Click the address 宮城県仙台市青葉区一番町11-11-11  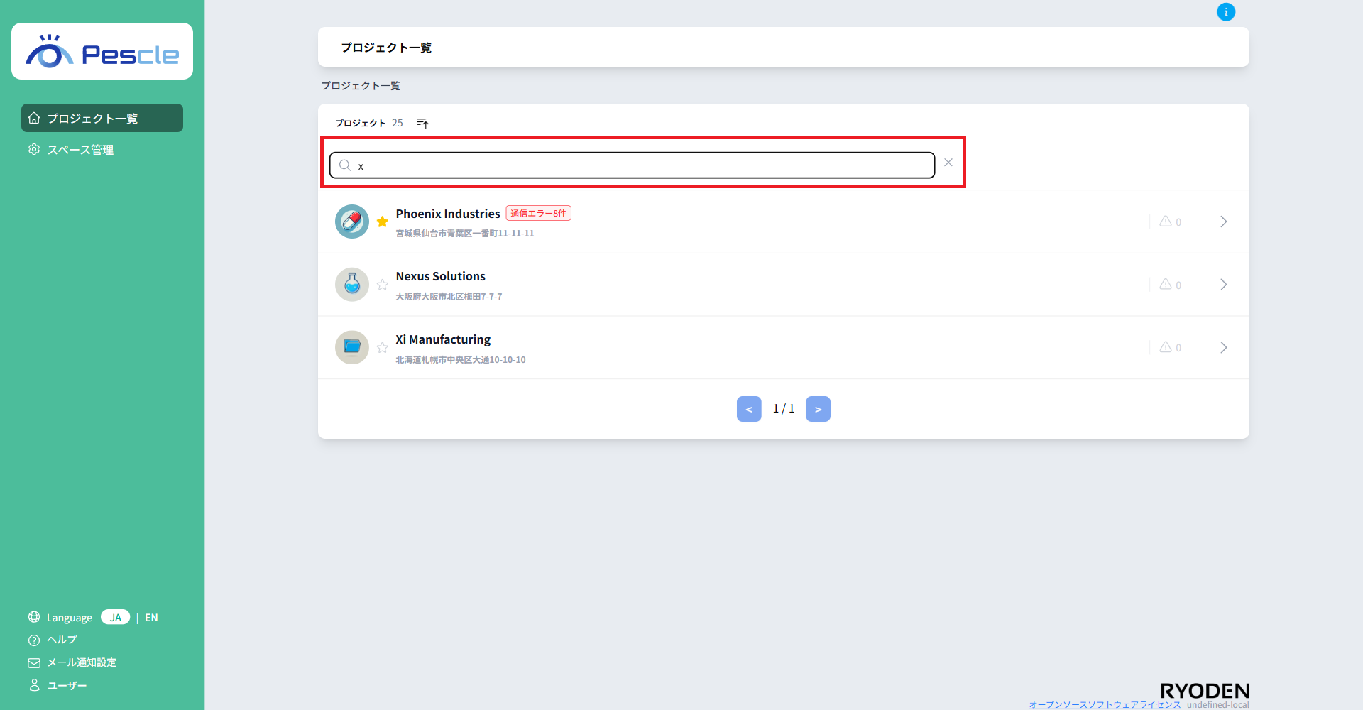pos(465,234)
